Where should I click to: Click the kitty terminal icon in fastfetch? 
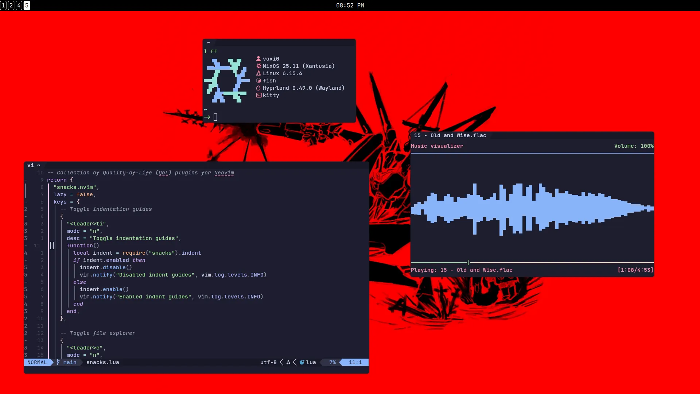(x=258, y=95)
